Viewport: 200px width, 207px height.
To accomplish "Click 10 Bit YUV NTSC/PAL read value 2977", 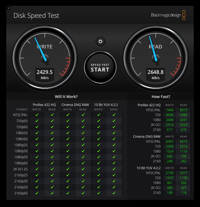I will (184, 173).
